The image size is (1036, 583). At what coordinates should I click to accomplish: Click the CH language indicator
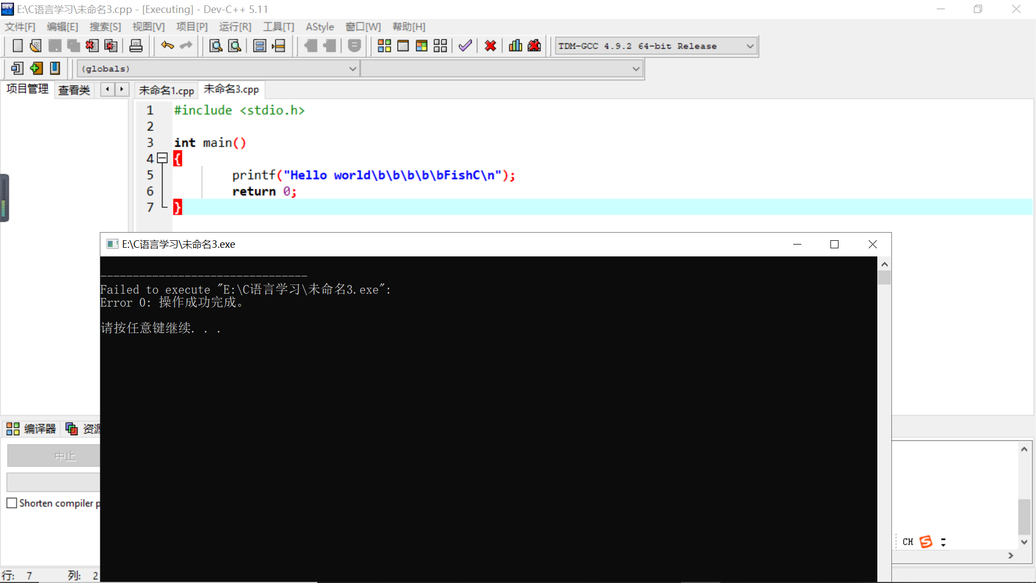[908, 541]
